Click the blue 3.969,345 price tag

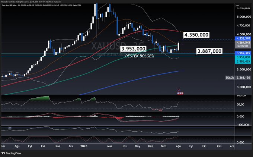243,53
